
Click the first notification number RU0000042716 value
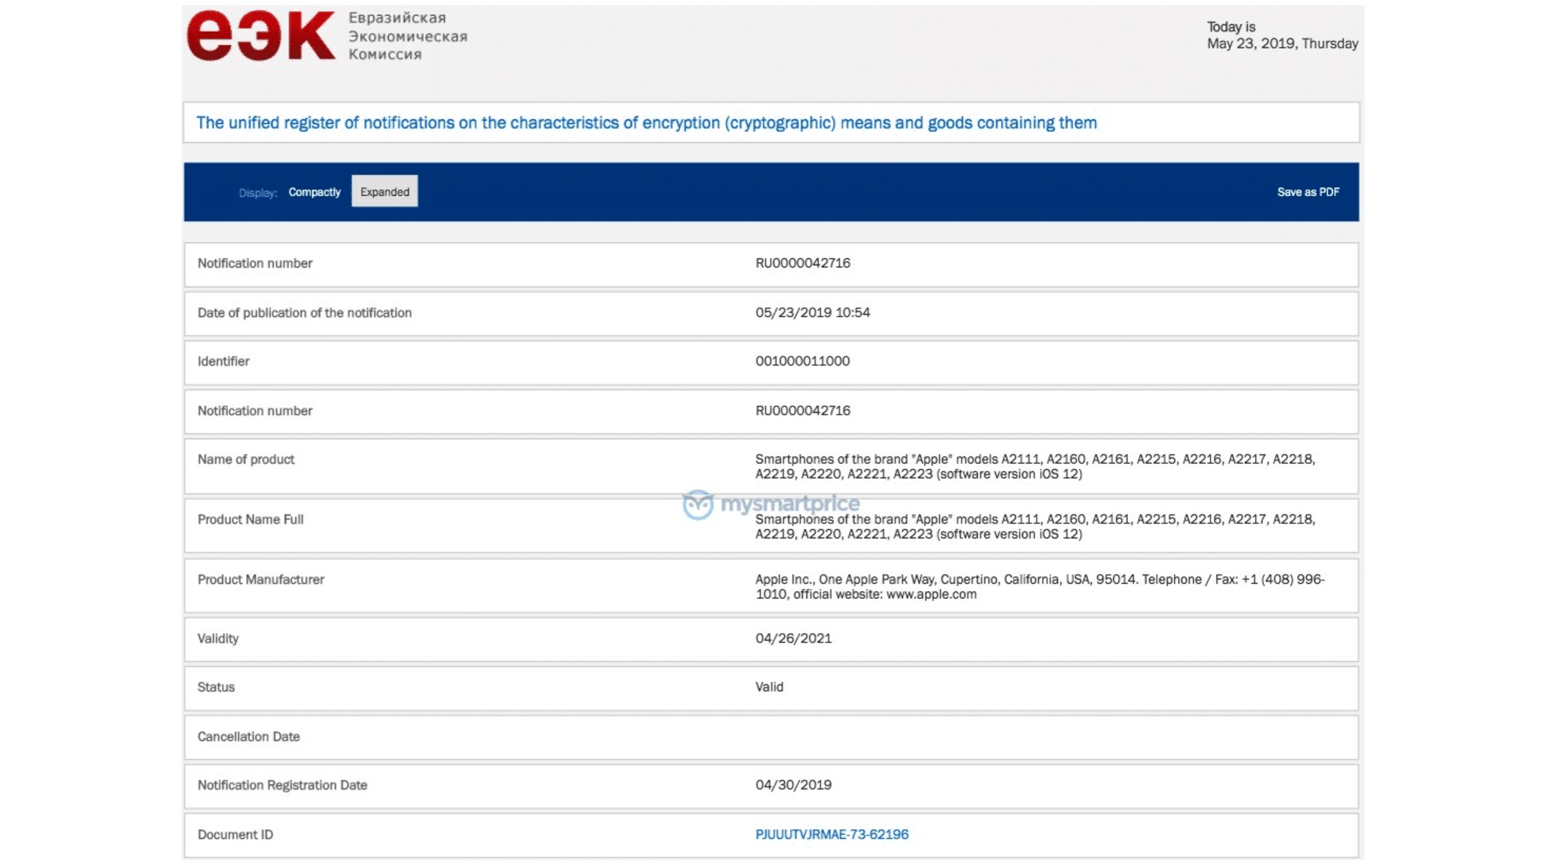point(802,263)
